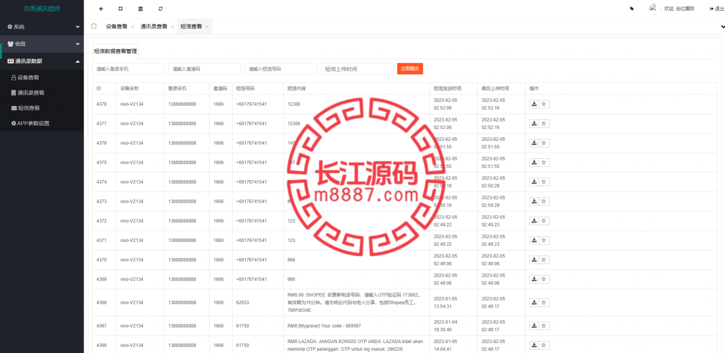Download SMS record ID 4367
Screen dimensions: 725x353
(534, 326)
